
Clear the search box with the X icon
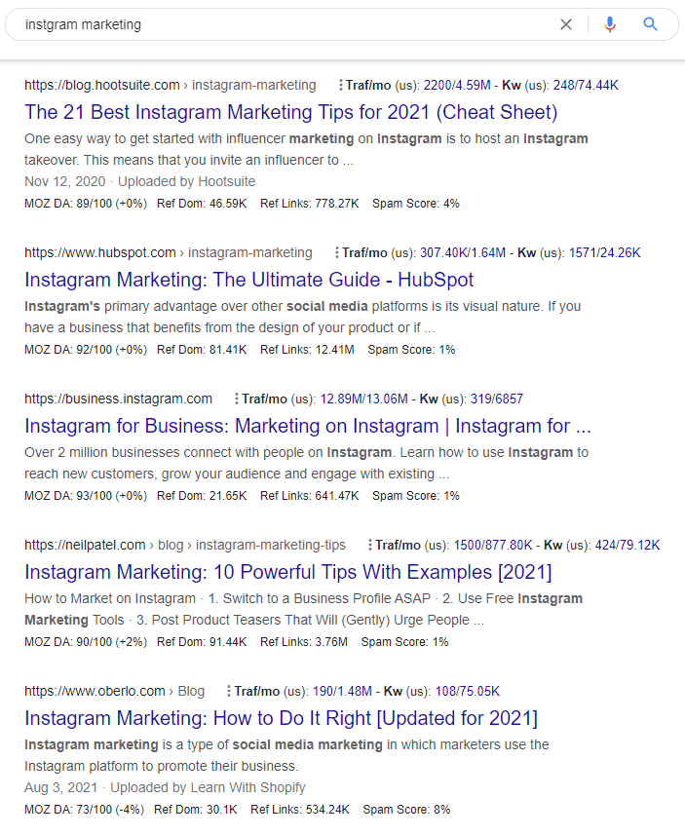(x=566, y=24)
